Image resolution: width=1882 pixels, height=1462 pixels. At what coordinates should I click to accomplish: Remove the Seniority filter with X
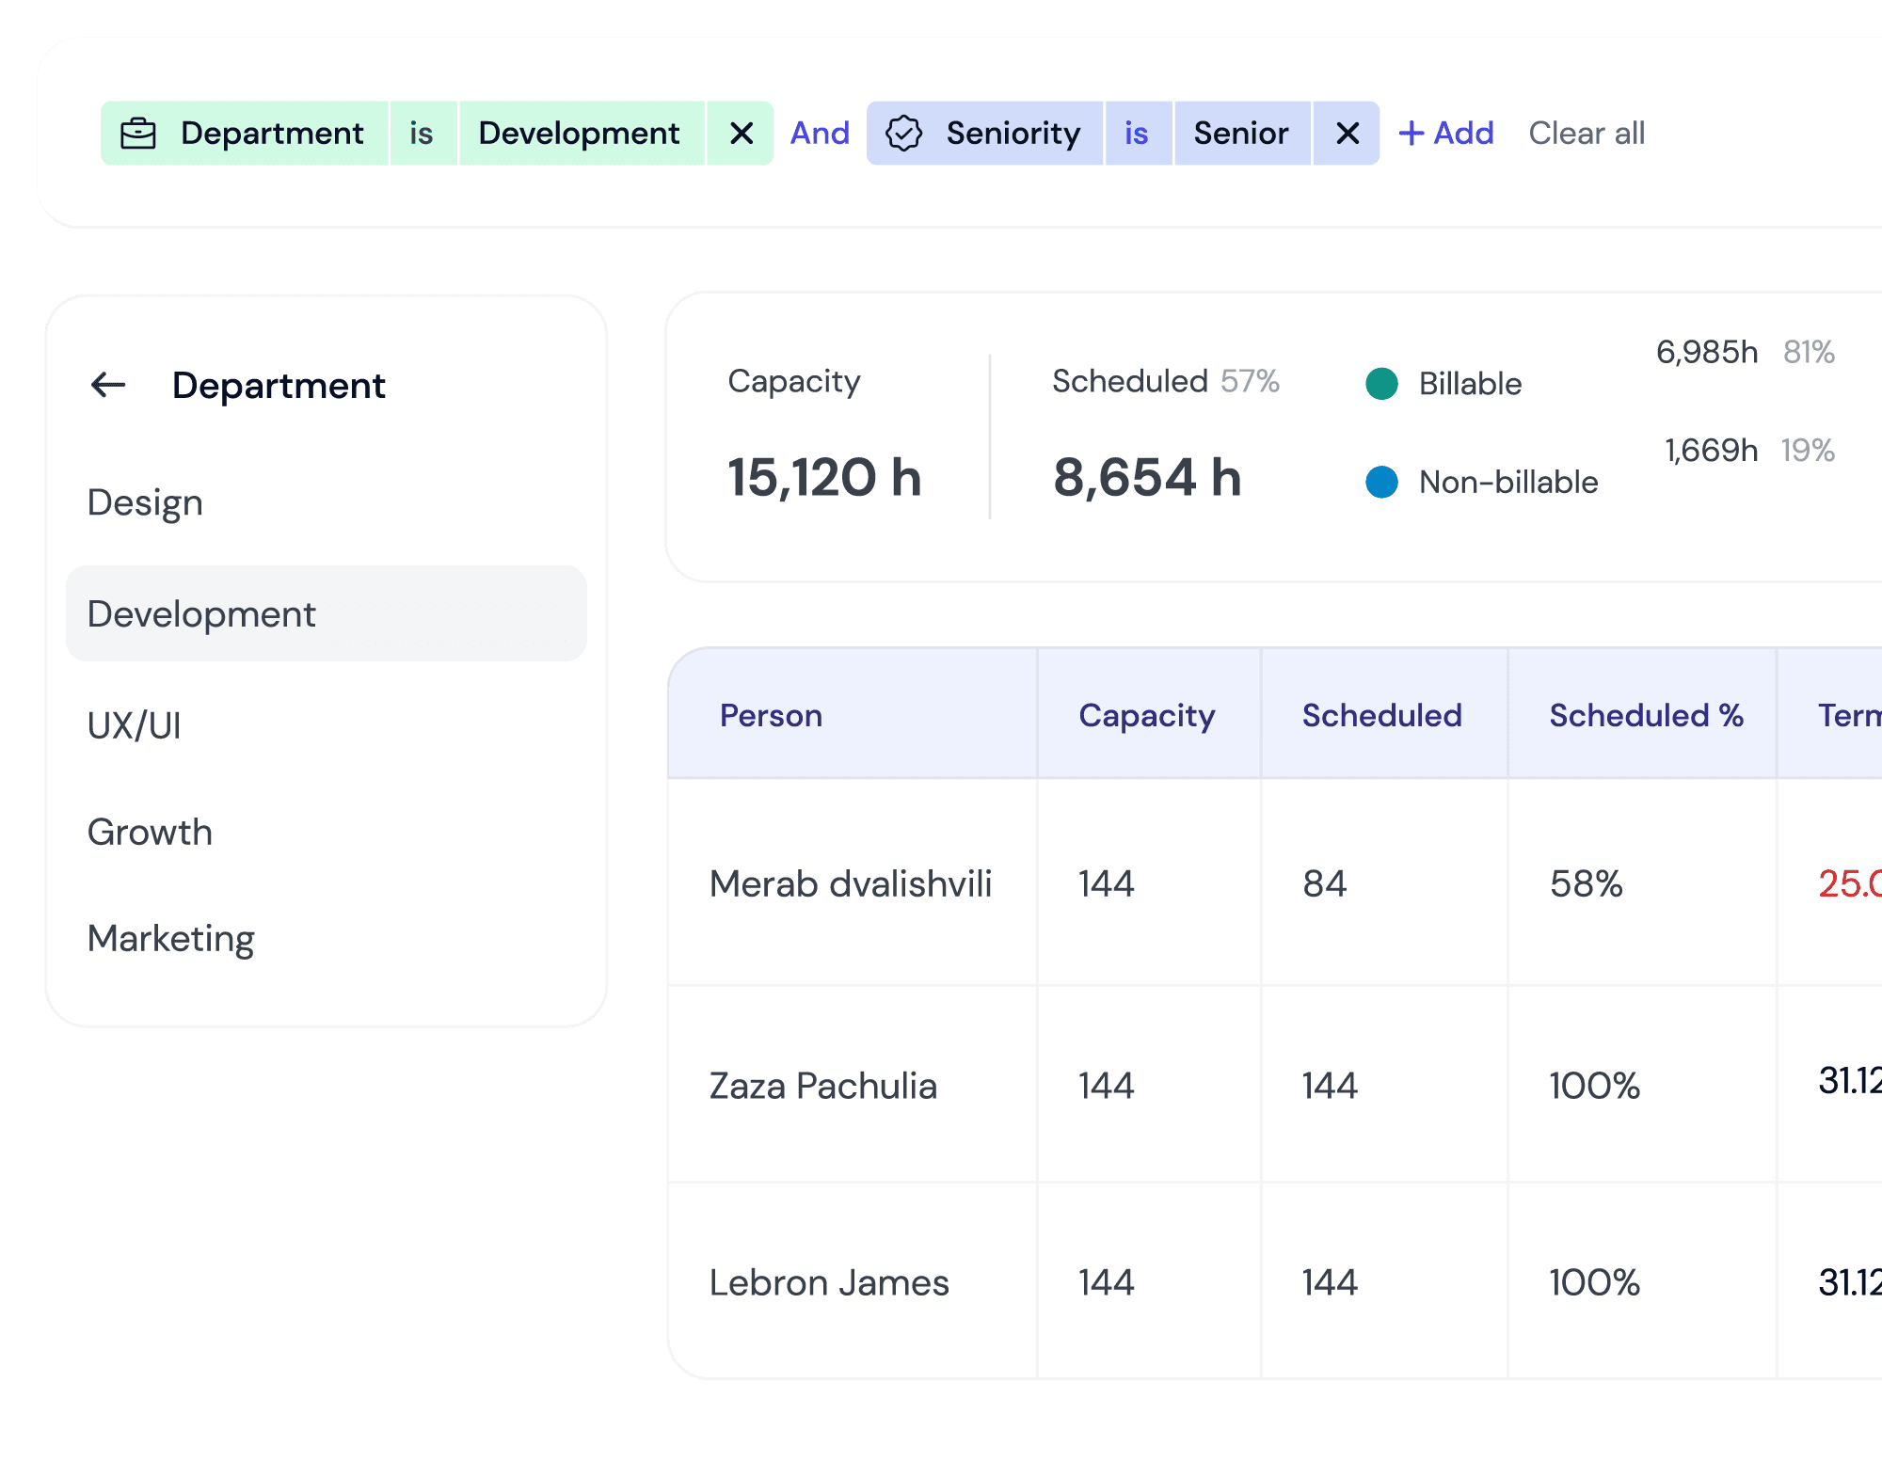coord(1347,134)
